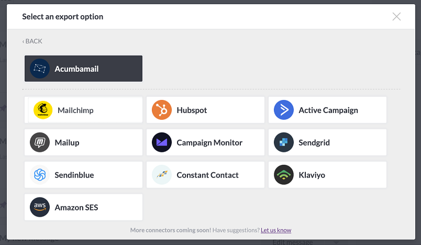Click the blue Active Campaign arrow icon

click(x=283, y=110)
